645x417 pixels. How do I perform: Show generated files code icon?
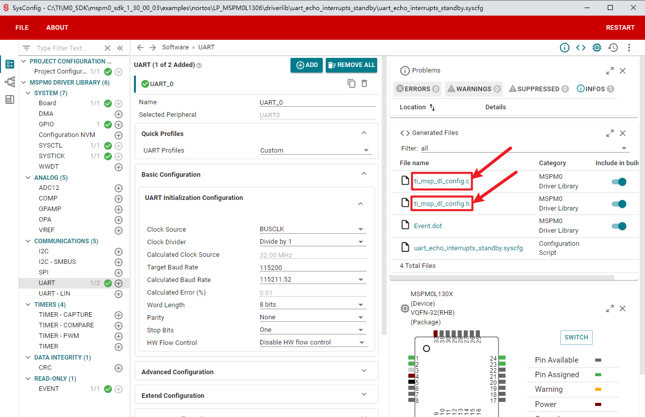pos(581,48)
